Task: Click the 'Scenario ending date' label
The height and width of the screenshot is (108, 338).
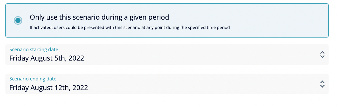Action: pyautogui.click(x=33, y=79)
